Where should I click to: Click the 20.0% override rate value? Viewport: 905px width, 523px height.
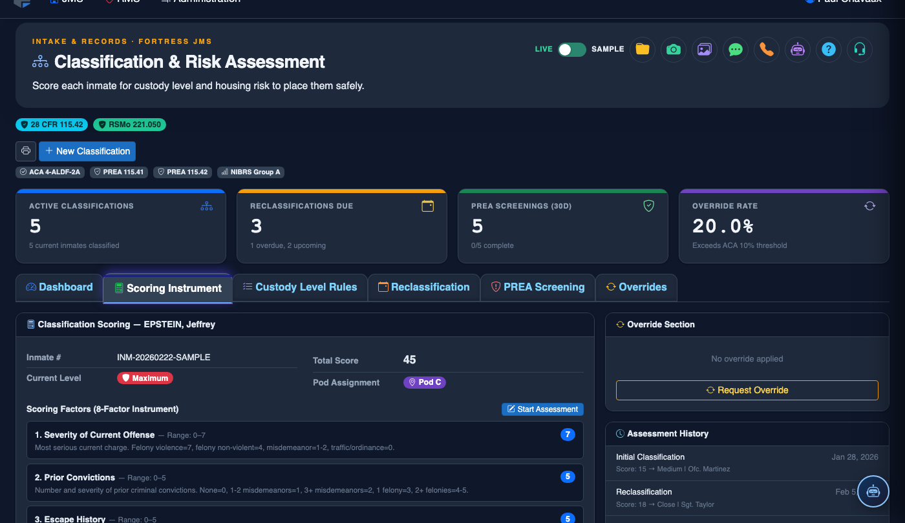click(723, 226)
